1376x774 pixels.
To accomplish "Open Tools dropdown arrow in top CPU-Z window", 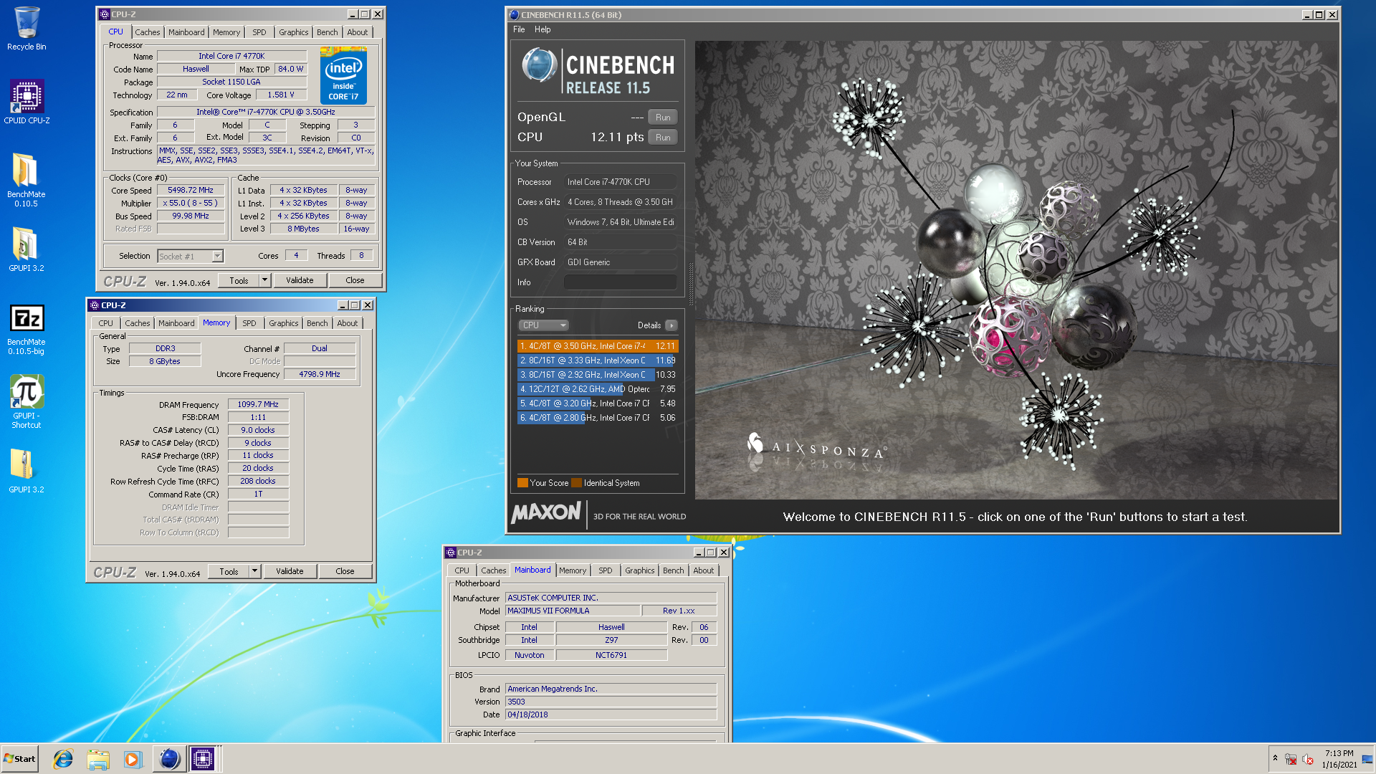I will click(264, 280).
